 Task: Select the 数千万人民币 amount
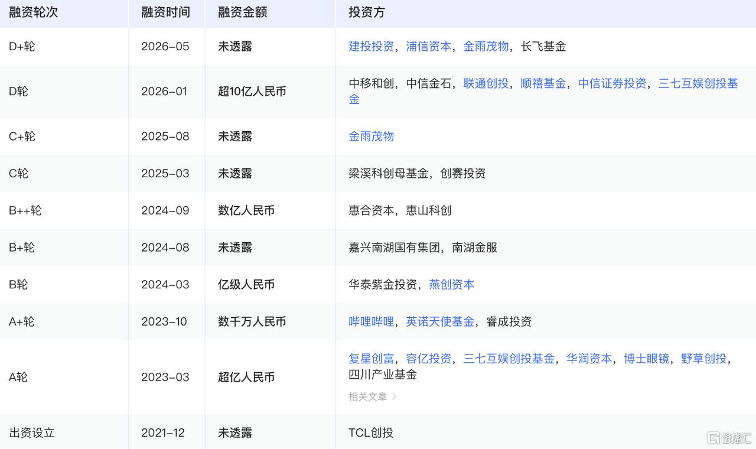click(252, 321)
